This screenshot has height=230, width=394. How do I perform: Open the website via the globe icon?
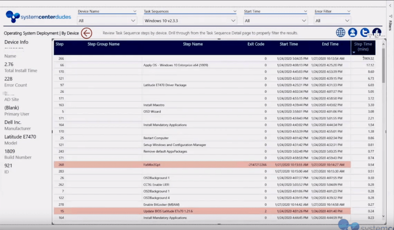(341, 33)
